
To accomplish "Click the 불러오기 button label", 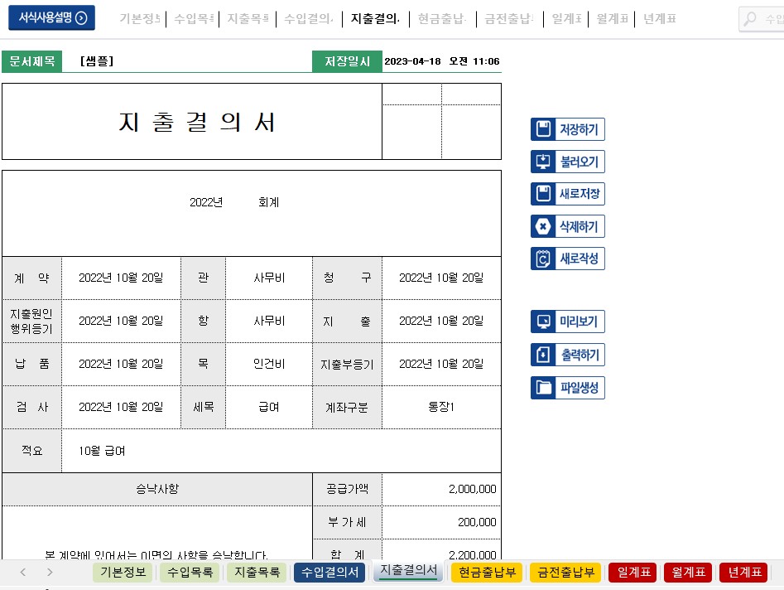I will pyautogui.click(x=579, y=162).
